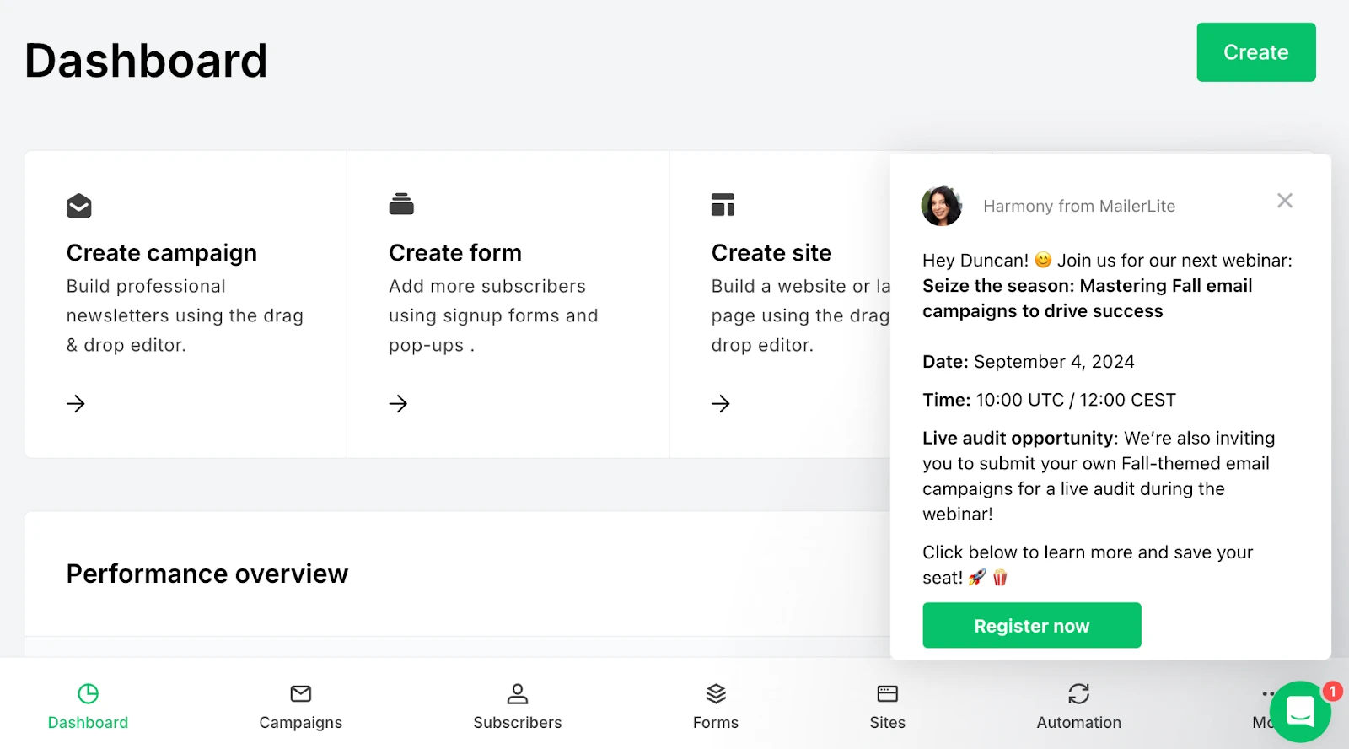Dismiss the Harmony webinar popup

[1284, 201]
